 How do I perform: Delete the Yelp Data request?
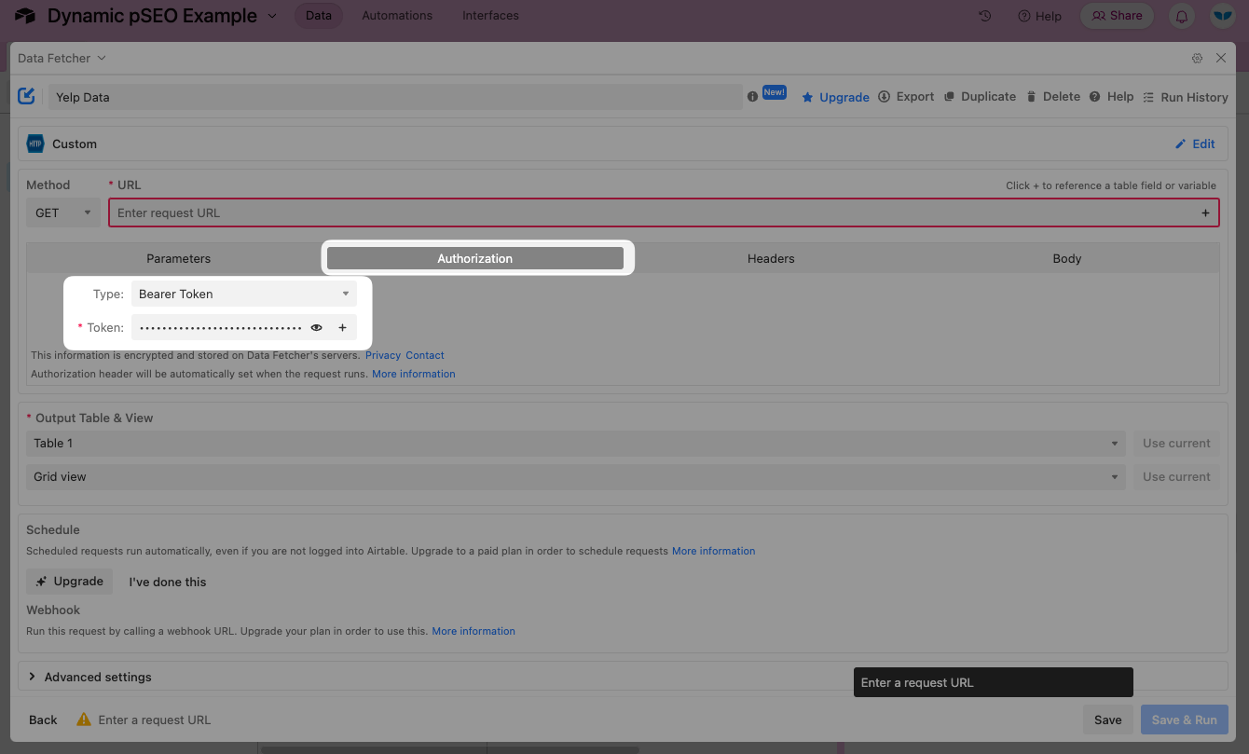[1053, 97]
